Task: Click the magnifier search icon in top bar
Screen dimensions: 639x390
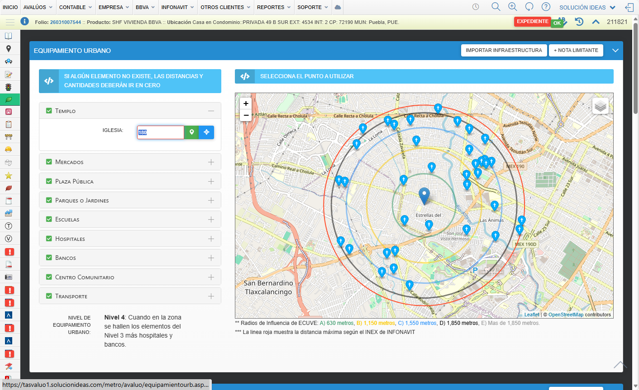Action: [496, 7]
